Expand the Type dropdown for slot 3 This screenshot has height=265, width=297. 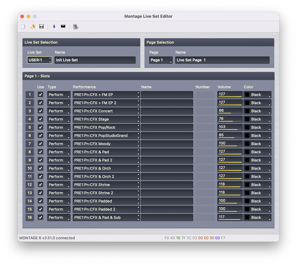59,111
